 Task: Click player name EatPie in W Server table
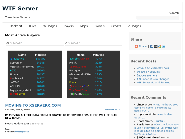(17, 59)
